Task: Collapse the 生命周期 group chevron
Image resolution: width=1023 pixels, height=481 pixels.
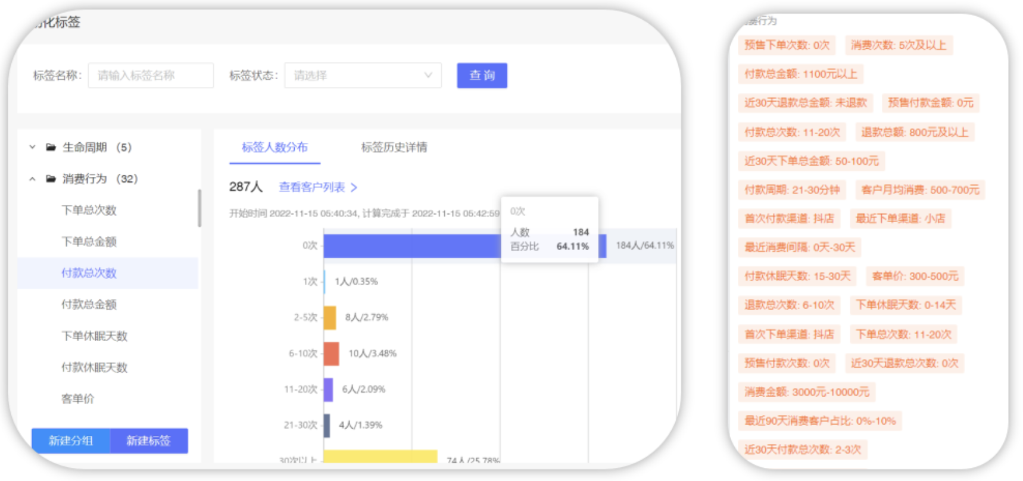Action: 33,147
